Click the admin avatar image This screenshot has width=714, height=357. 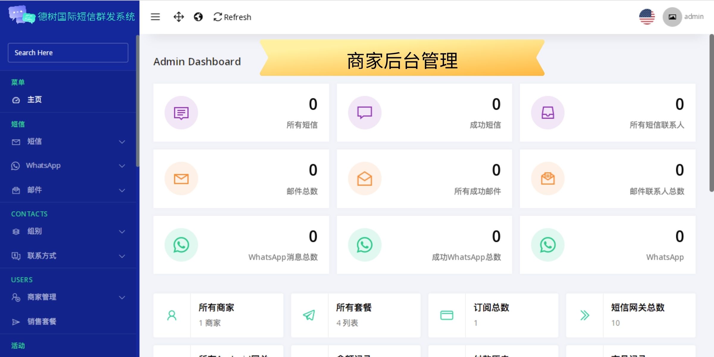tap(672, 17)
